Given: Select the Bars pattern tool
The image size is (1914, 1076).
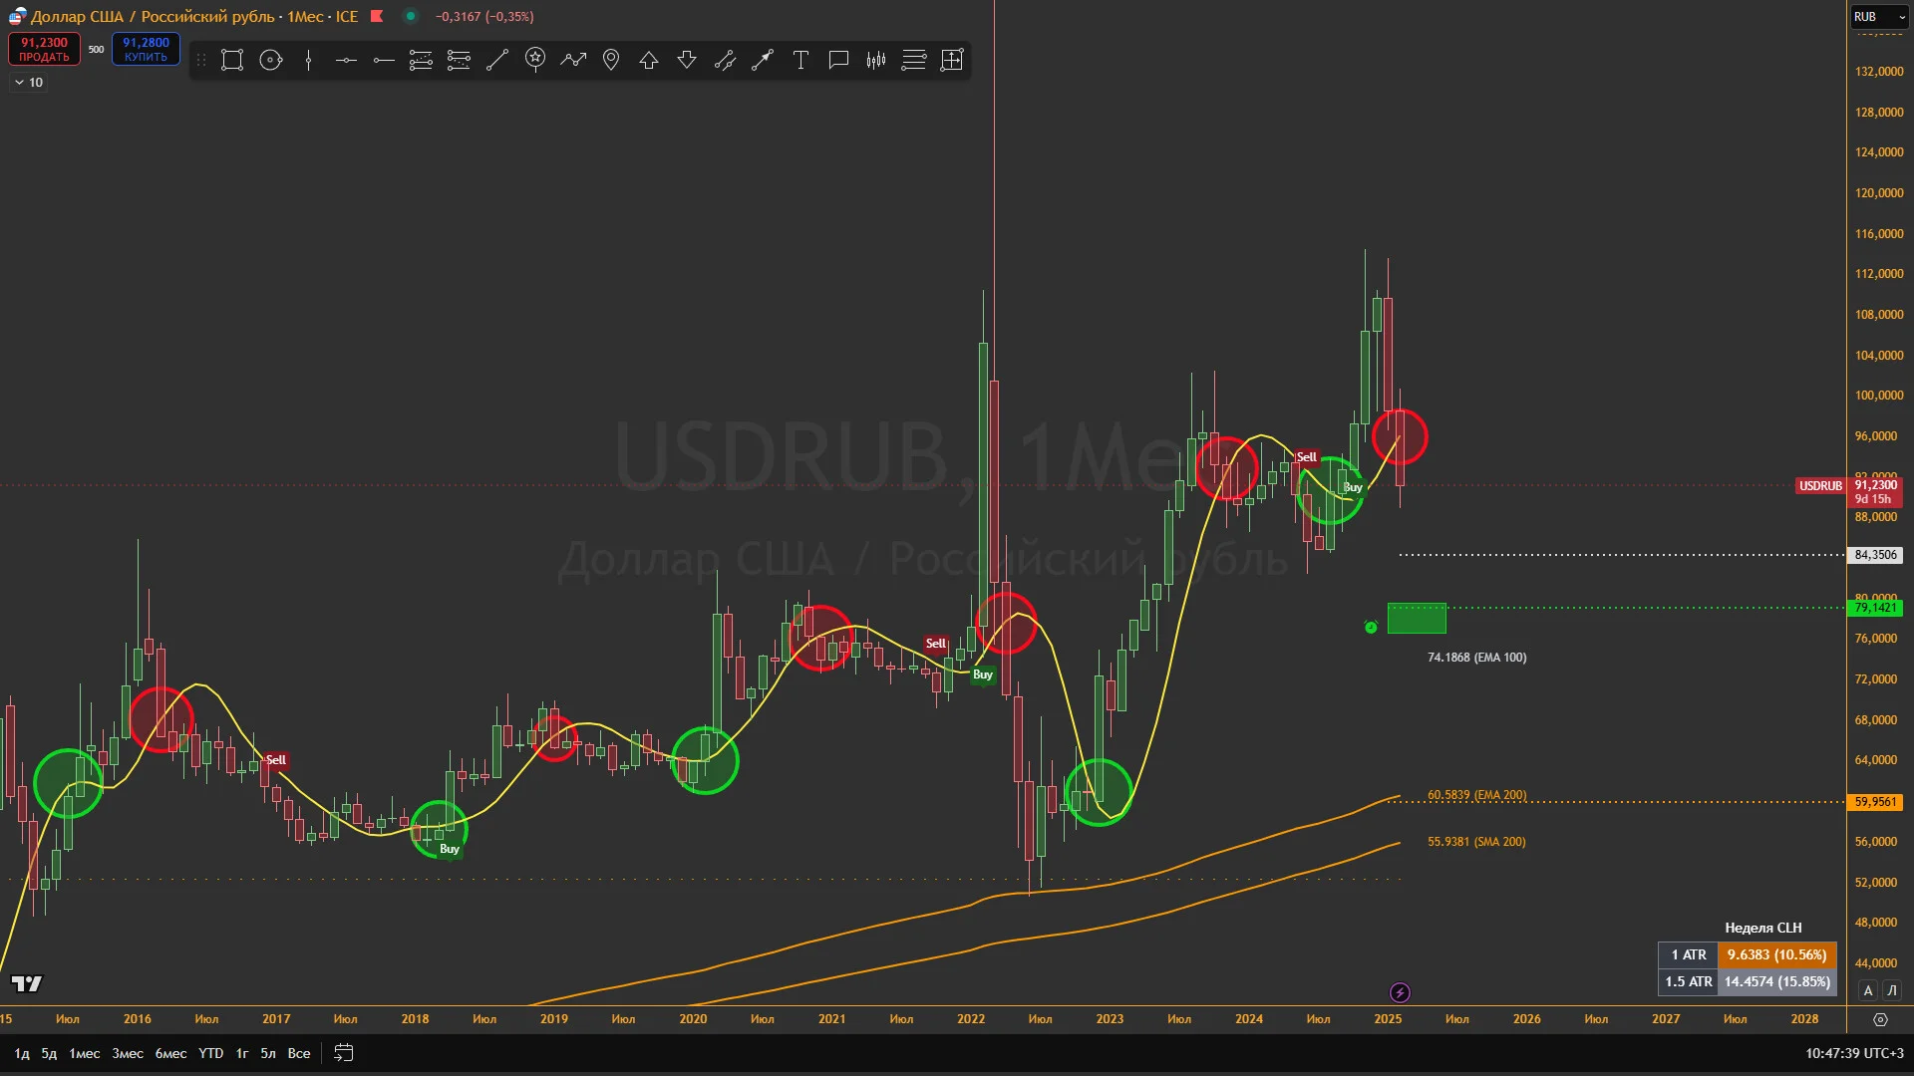Looking at the screenshot, I should pyautogui.click(x=876, y=60).
